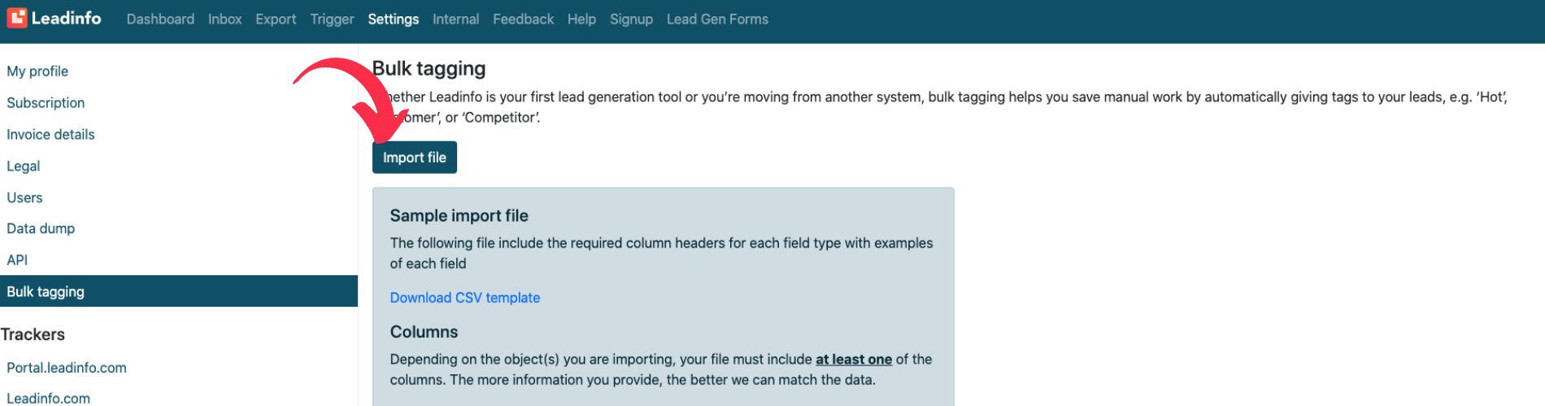Open API settings page
The width and height of the screenshot is (1545, 406).
[17, 261]
